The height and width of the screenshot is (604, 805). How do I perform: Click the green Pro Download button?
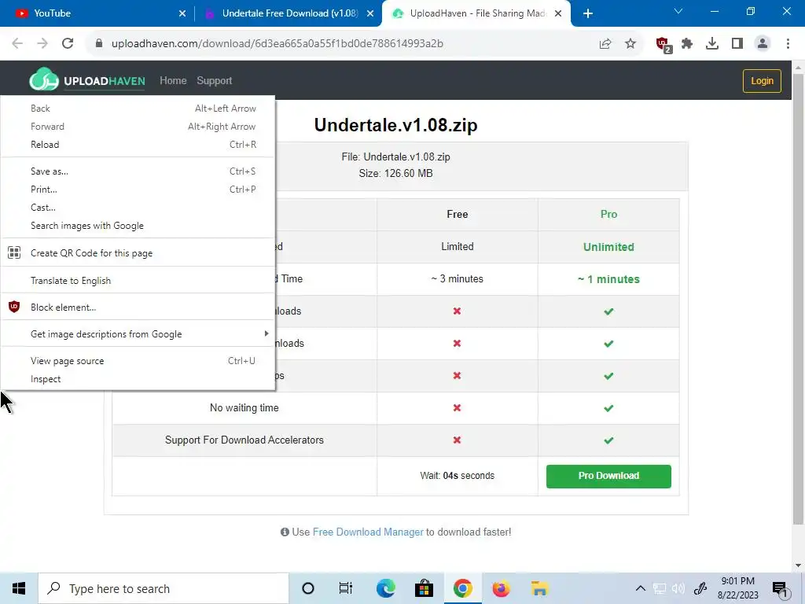coord(608,476)
